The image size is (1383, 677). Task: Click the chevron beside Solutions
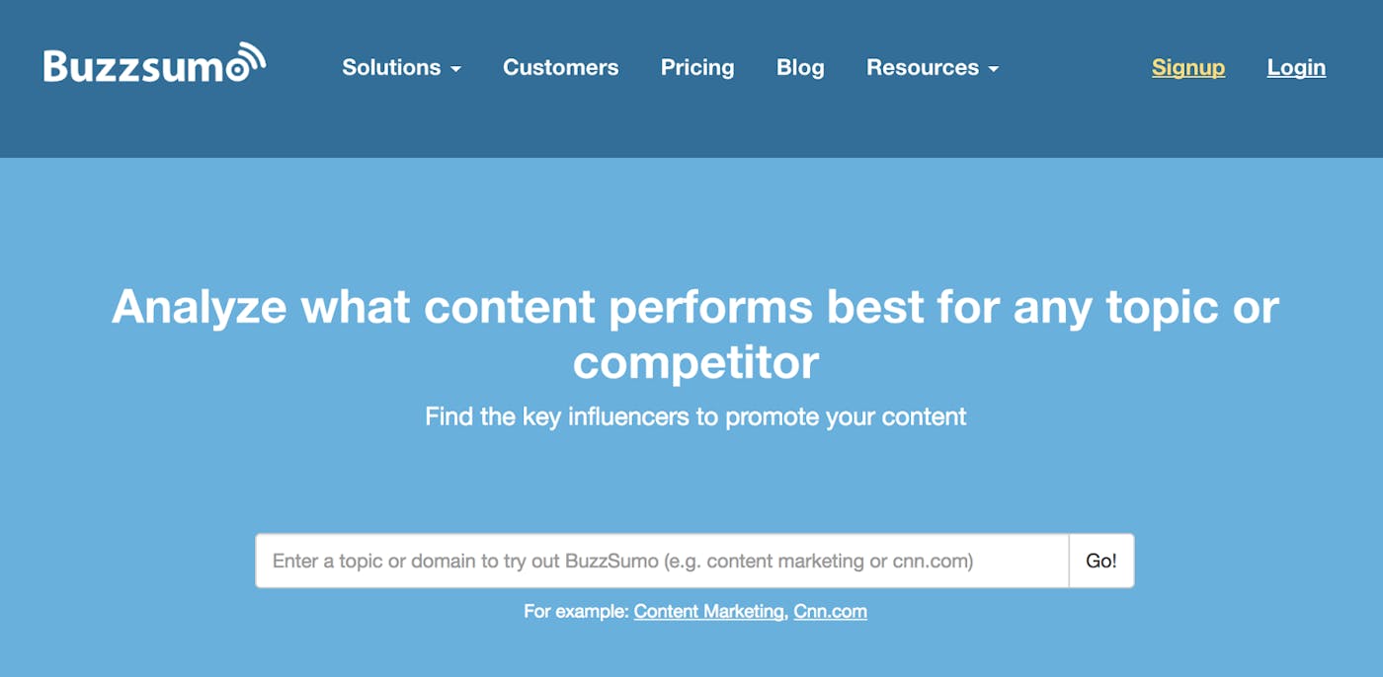tap(455, 69)
